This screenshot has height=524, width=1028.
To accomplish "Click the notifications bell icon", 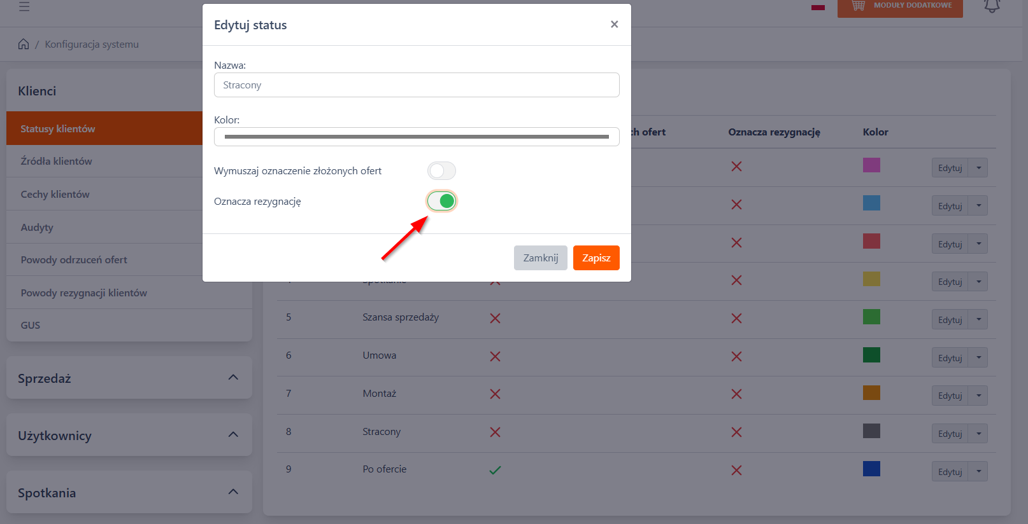I will 992,6.
